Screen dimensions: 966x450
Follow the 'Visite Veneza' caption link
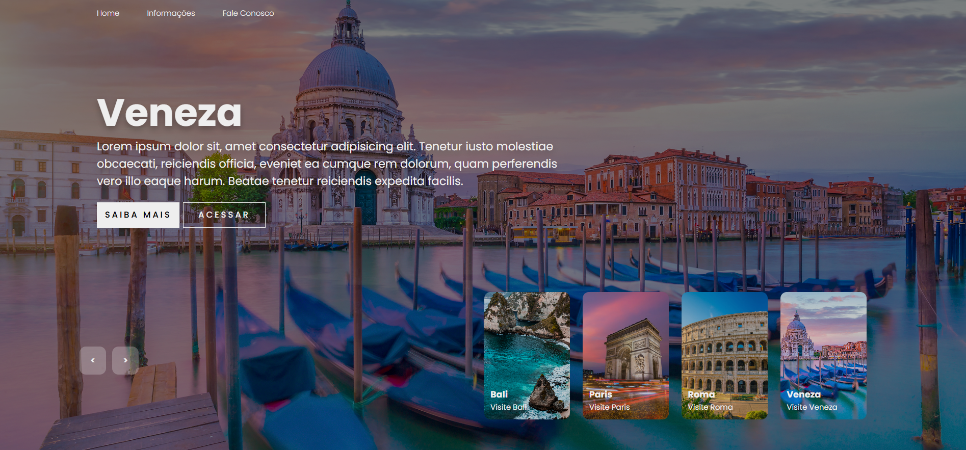click(812, 407)
